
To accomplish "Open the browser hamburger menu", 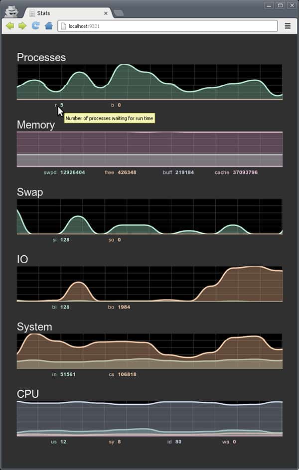I will coord(288,26).
